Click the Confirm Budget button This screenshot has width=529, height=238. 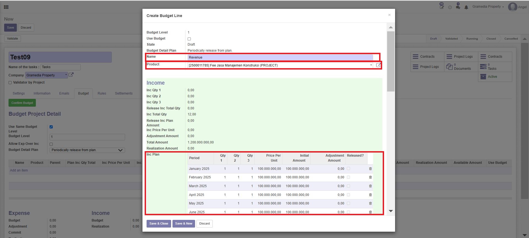pos(22,103)
